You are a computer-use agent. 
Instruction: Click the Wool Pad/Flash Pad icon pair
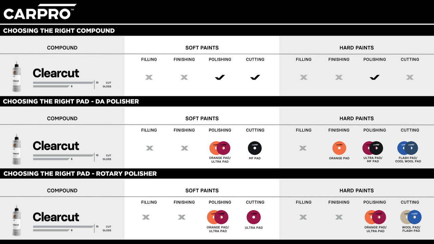pyautogui.click(x=411, y=217)
